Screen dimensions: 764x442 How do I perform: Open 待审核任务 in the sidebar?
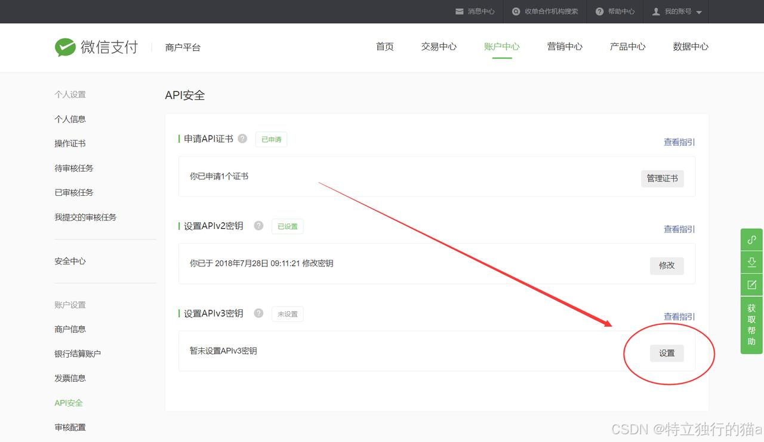pos(74,168)
